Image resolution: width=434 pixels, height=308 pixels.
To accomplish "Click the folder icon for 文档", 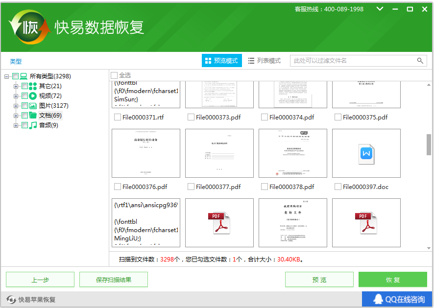I will [x=33, y=116].
